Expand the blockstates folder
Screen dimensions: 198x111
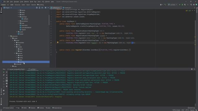[x=15, y=43]
